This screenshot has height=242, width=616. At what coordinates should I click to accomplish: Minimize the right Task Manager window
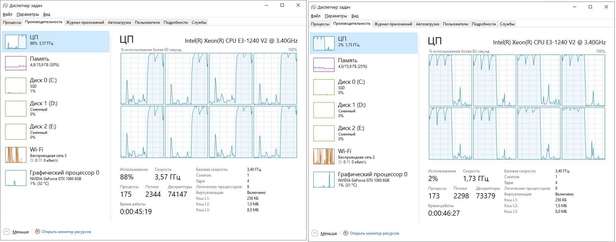[x=574, y=7]
